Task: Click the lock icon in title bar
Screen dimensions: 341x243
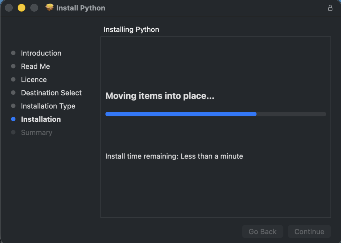Action: pos(330,8)
